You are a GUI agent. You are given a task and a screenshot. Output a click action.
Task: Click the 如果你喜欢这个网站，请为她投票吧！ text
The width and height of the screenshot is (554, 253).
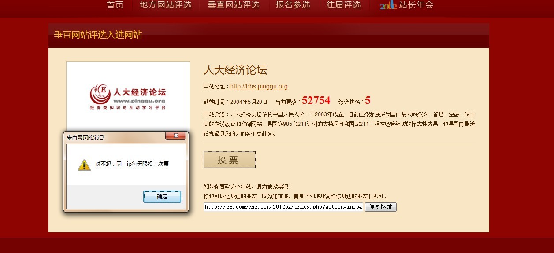coord(248,187)
